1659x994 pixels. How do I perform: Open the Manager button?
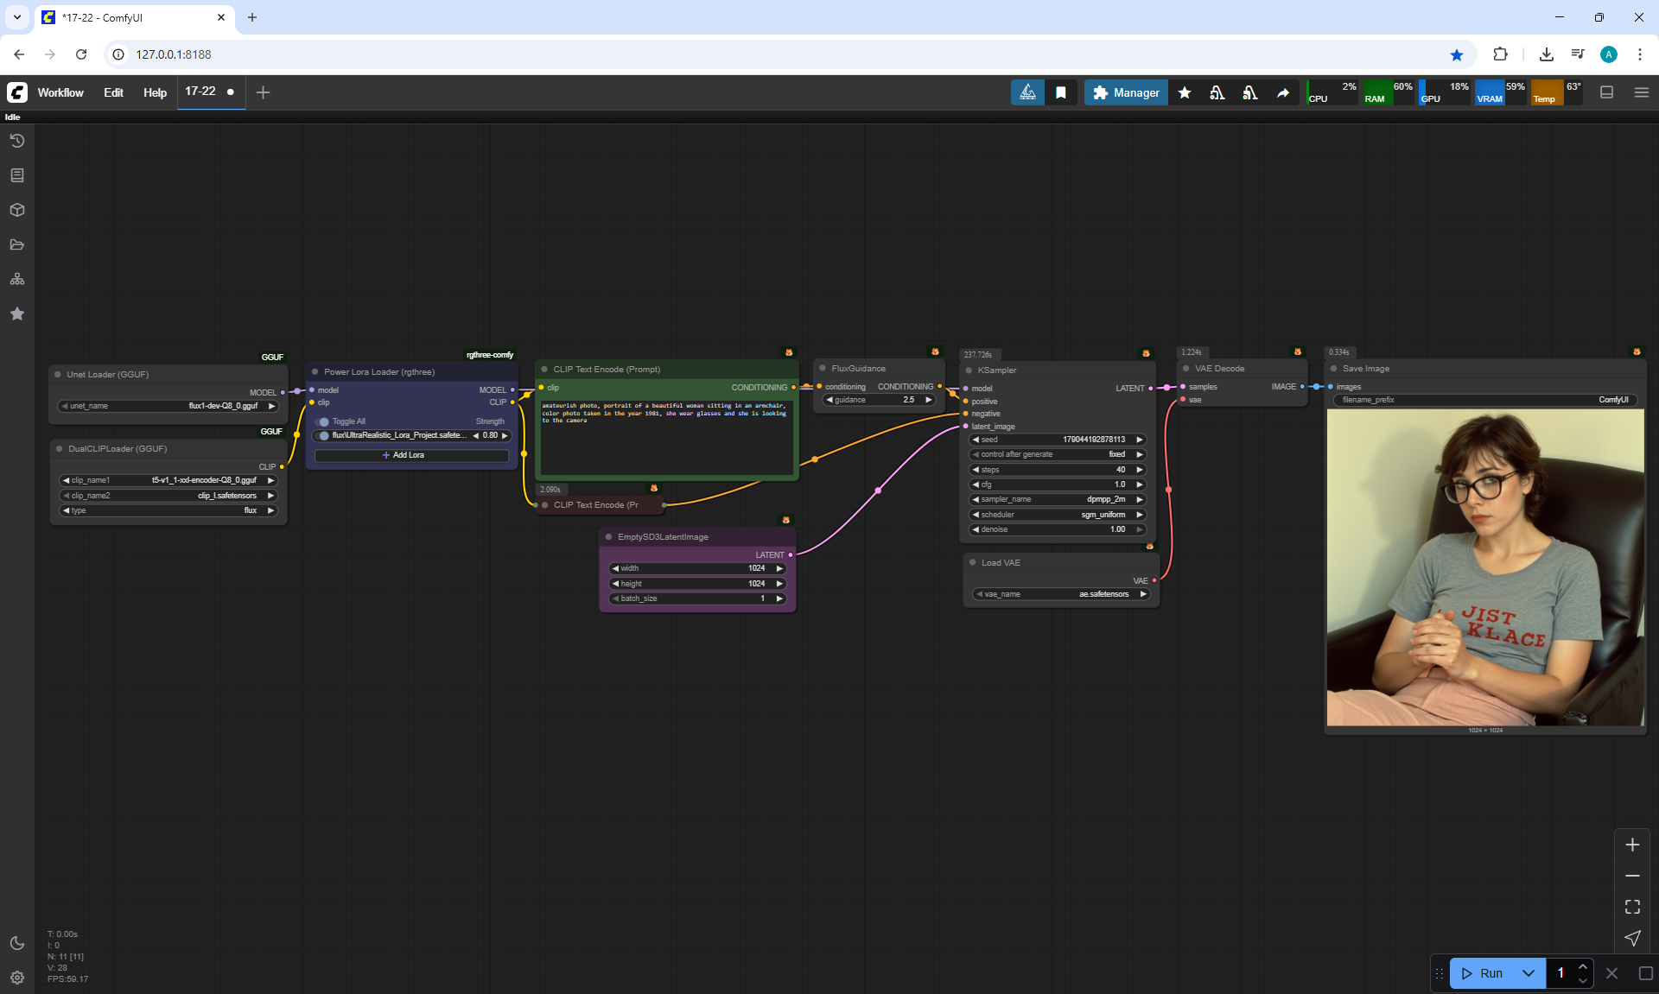[x=1126, y=92]
